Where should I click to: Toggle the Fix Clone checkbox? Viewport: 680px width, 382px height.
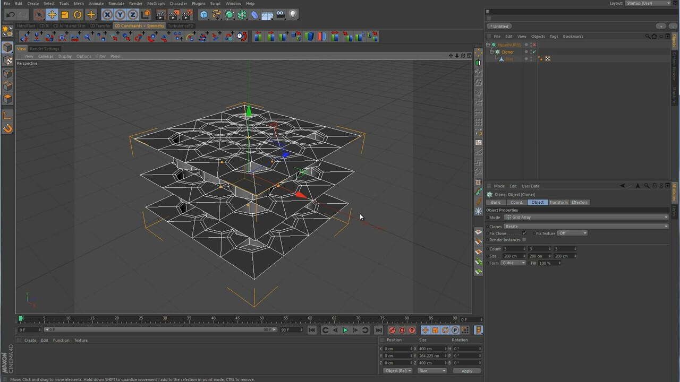[524, 233]
